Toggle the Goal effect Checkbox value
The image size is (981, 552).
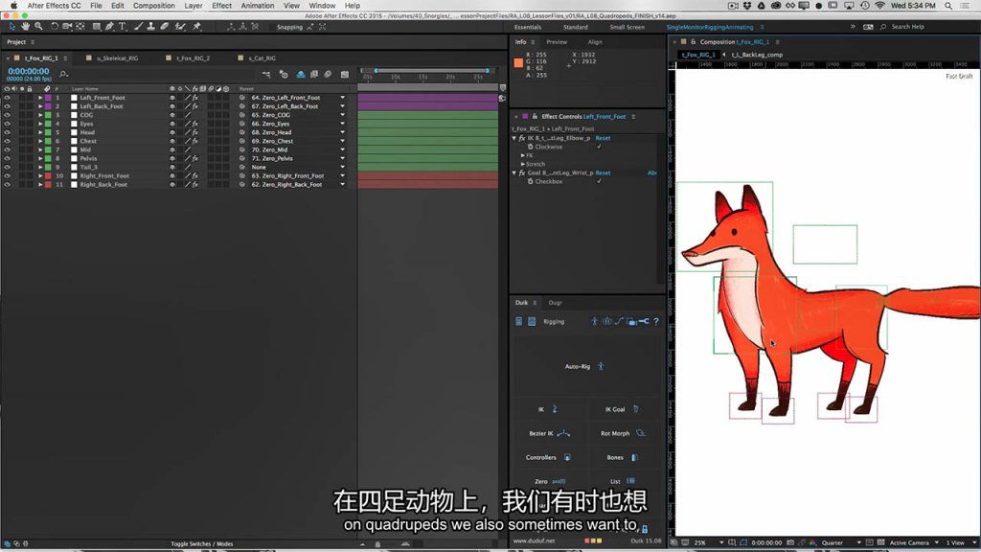[x=599, y=181]
